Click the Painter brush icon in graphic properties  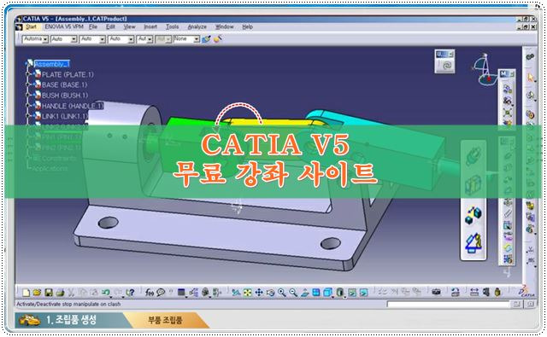[x=206, y=39]
